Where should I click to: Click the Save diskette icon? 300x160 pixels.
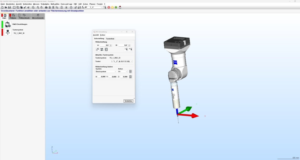pos(9,7)
